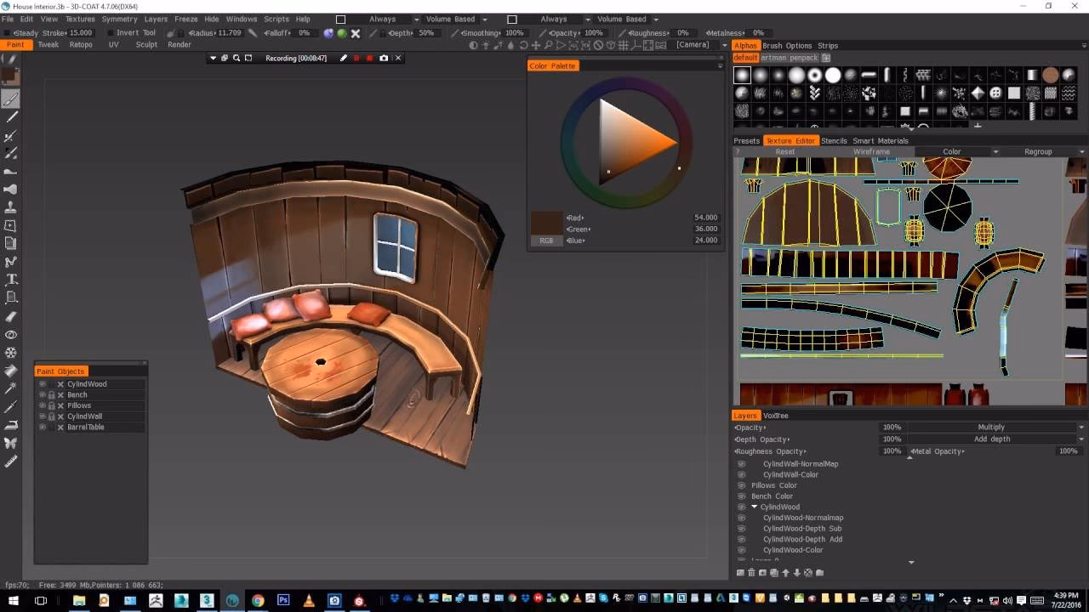Open Photoshop from the taskbar
Image resolution: width=1089 pixels, height=612 pixels.
(x=283, y=599)
